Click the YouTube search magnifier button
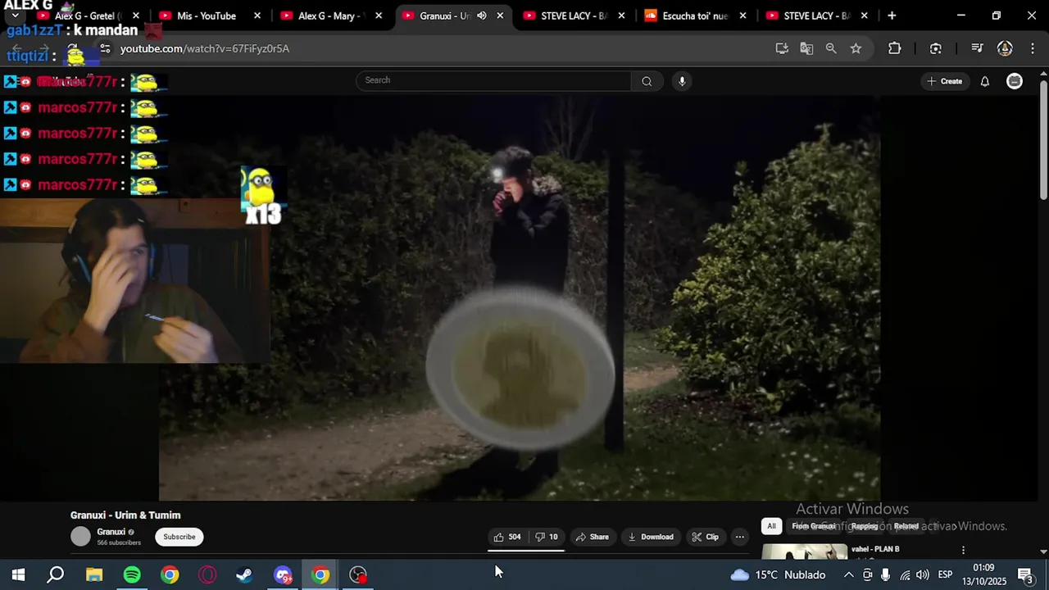This screenshot has height=590, width=1049. 647,81
